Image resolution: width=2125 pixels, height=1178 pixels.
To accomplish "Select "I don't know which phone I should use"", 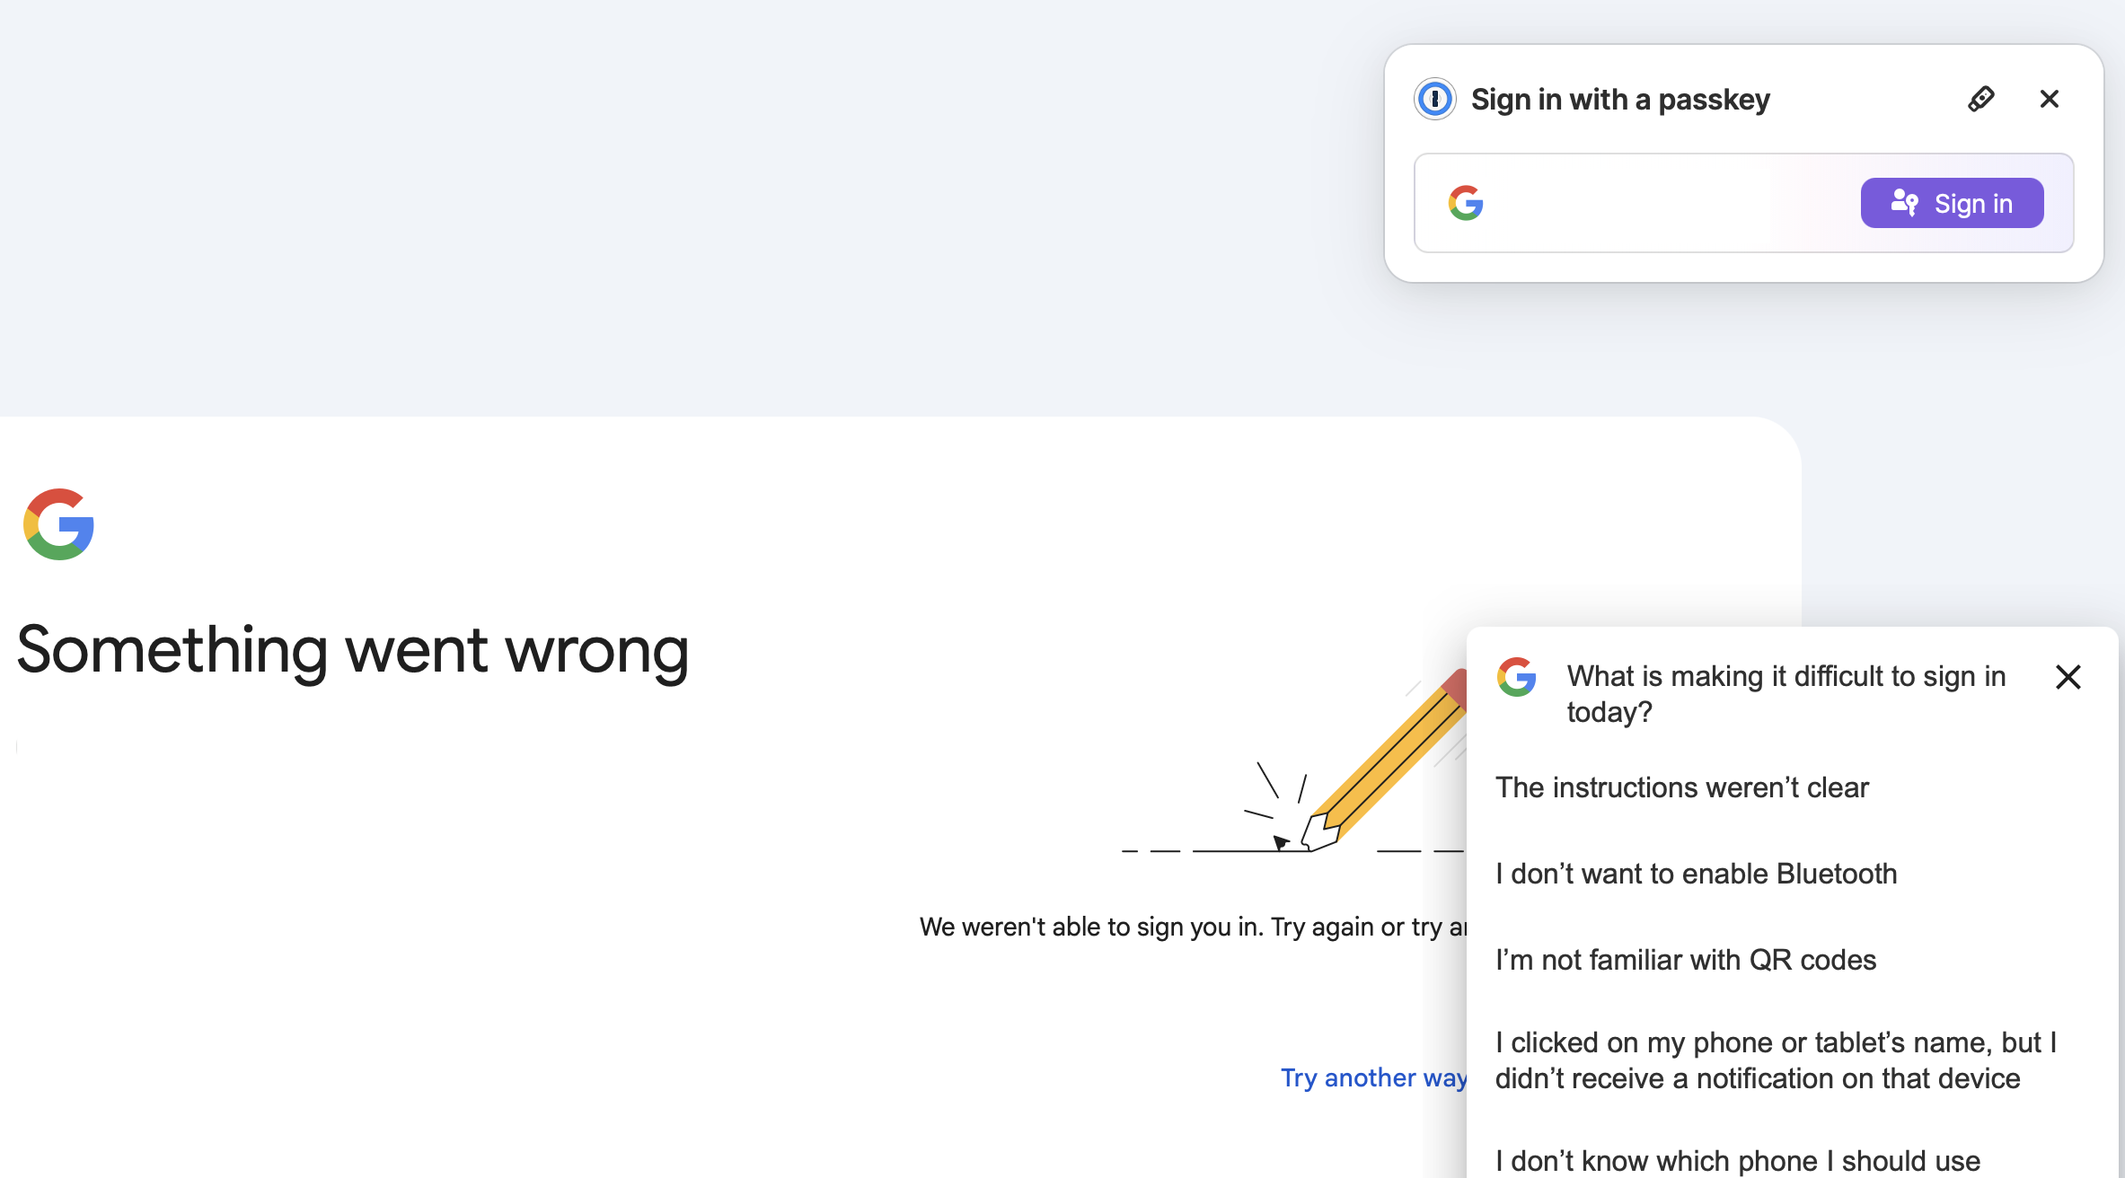I will [x=1738, y=1161].
